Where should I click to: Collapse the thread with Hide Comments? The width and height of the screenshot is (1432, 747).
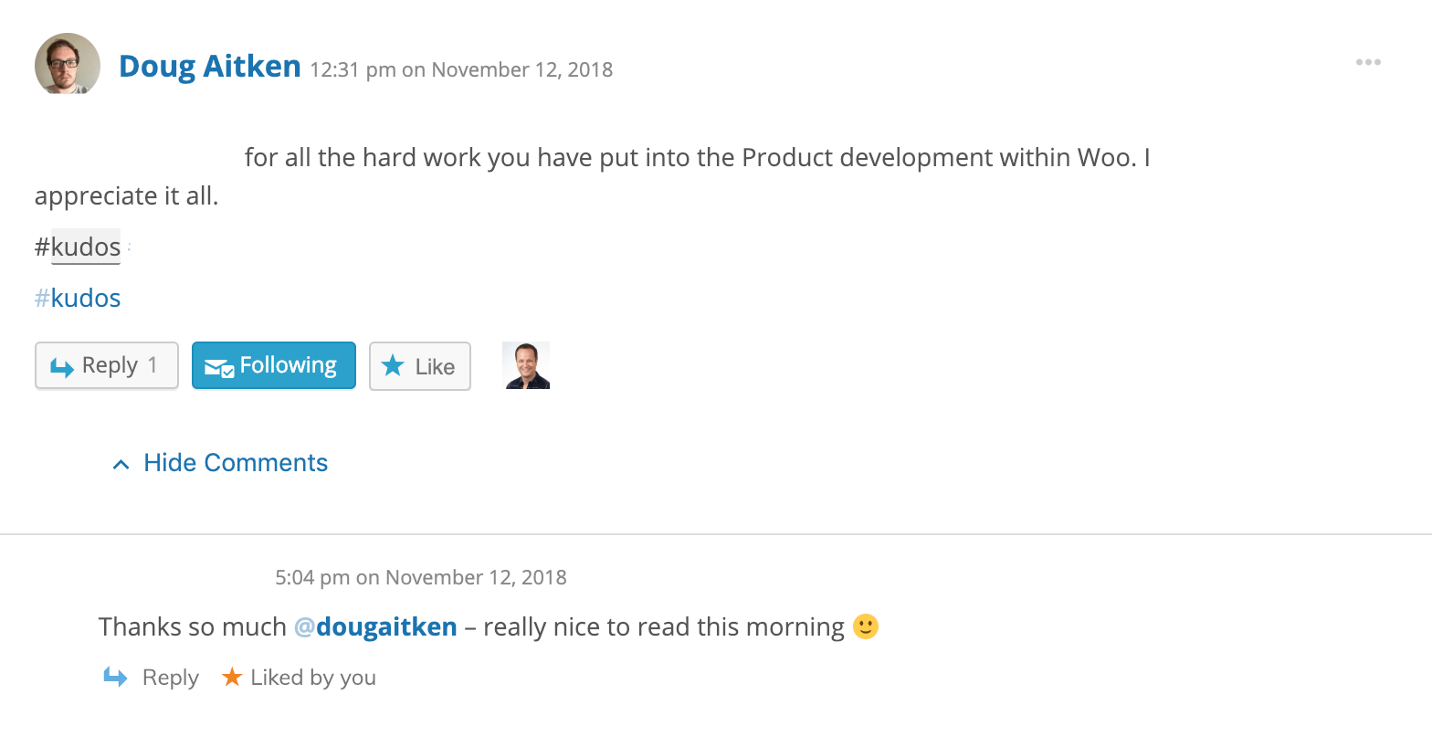tap(235, 462)
